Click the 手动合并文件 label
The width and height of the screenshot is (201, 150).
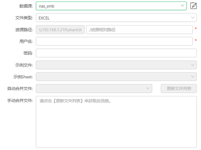point(20,100)
